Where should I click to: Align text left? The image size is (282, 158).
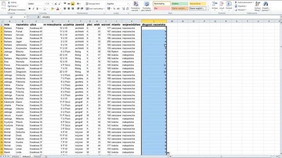click(65, 9)
